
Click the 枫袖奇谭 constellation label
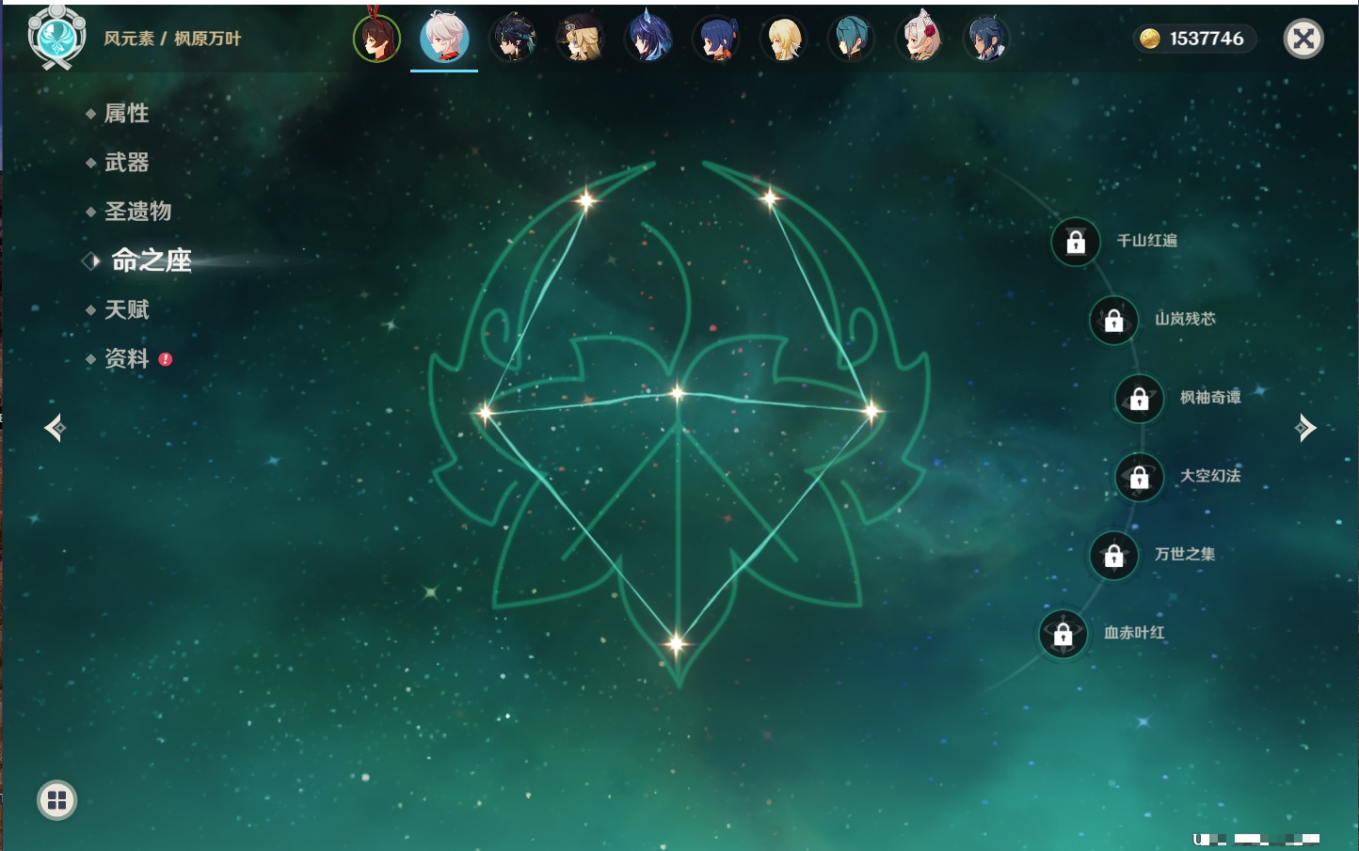point(1210,398)
